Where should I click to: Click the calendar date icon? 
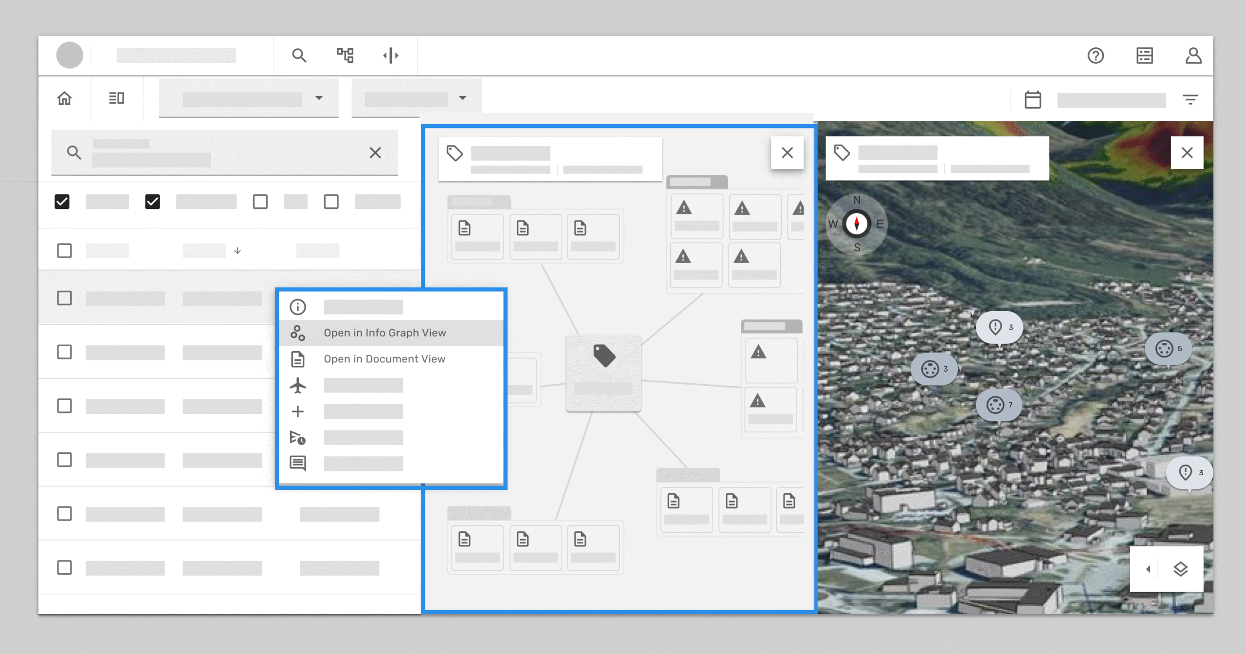pos(1032,100)
